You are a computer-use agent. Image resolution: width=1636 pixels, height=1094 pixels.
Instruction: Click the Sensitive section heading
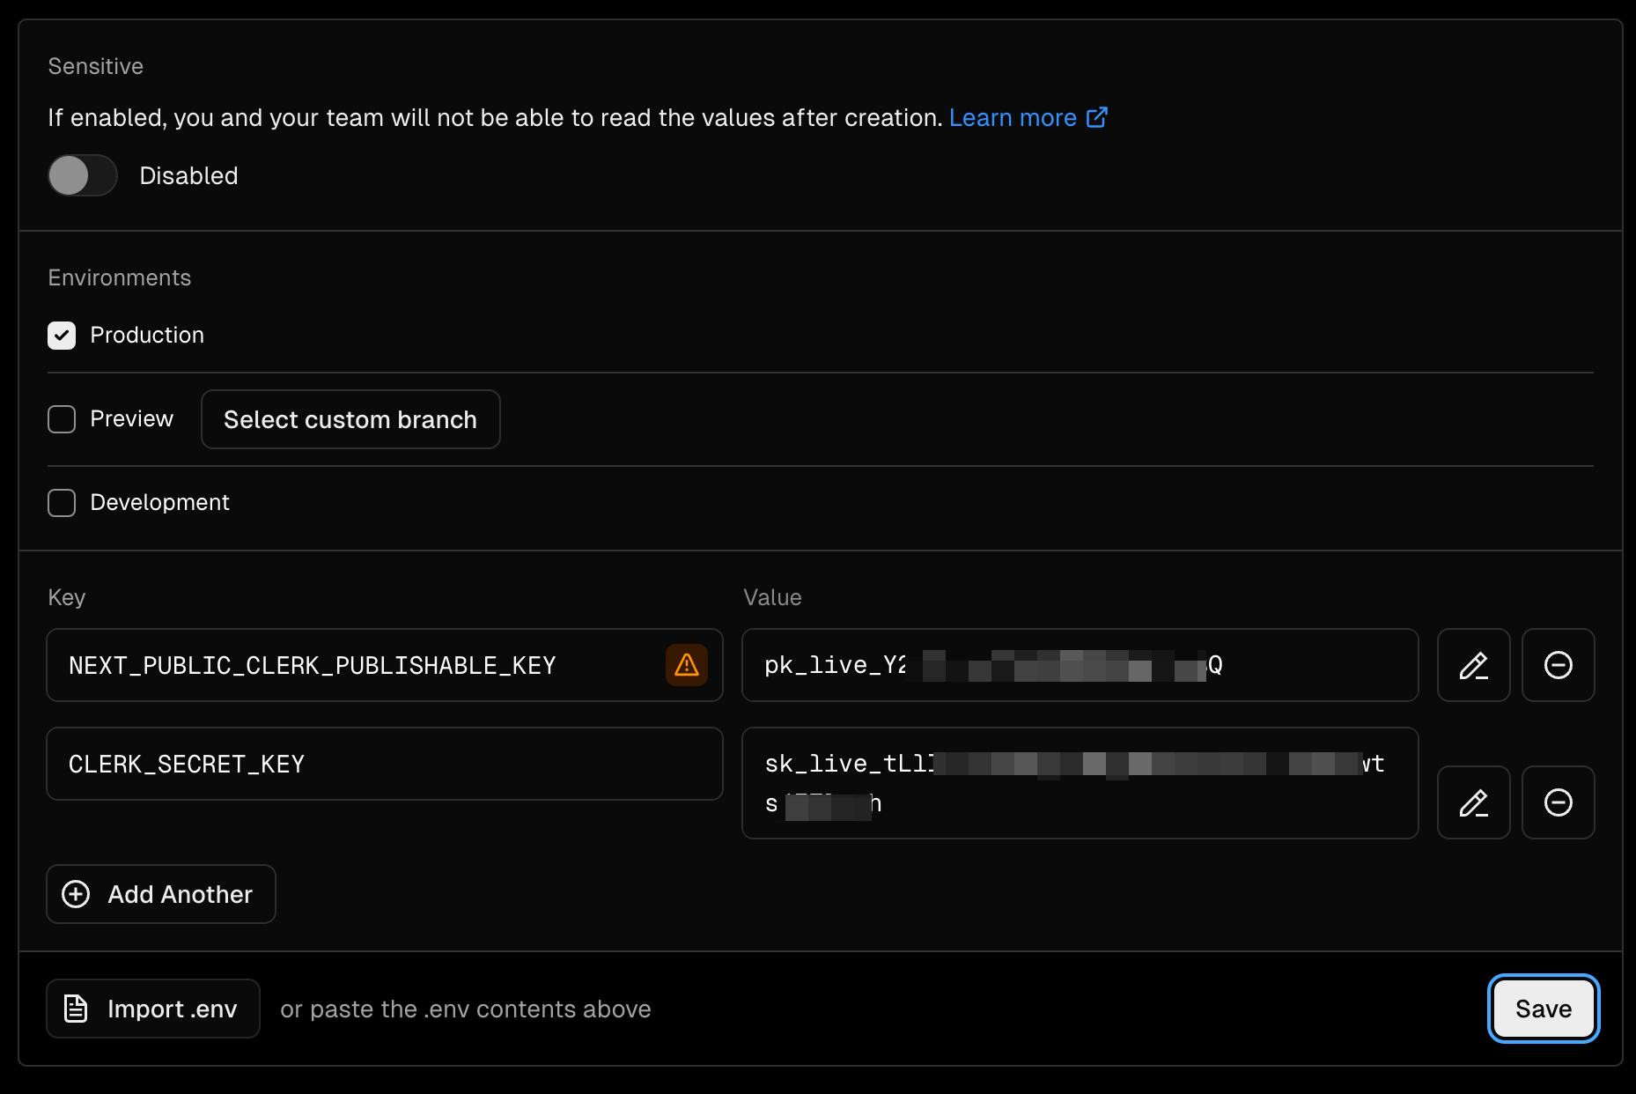[x=96, y=66]
